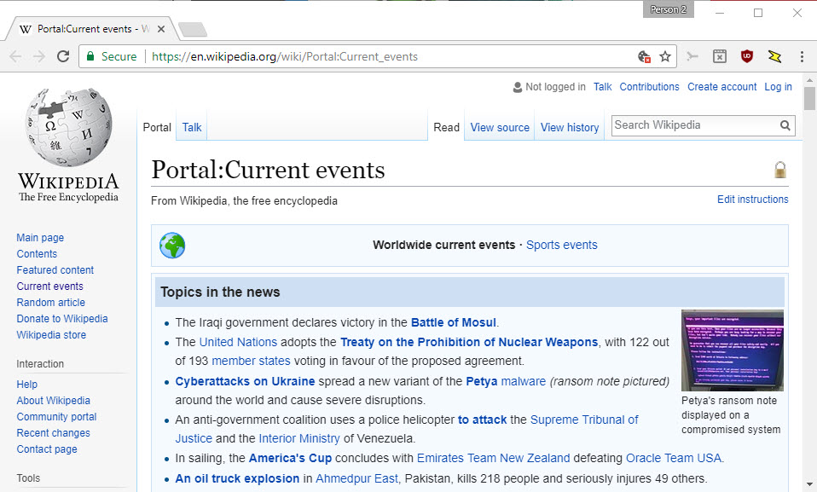Open Main page in the sidebar

(40, 238)
